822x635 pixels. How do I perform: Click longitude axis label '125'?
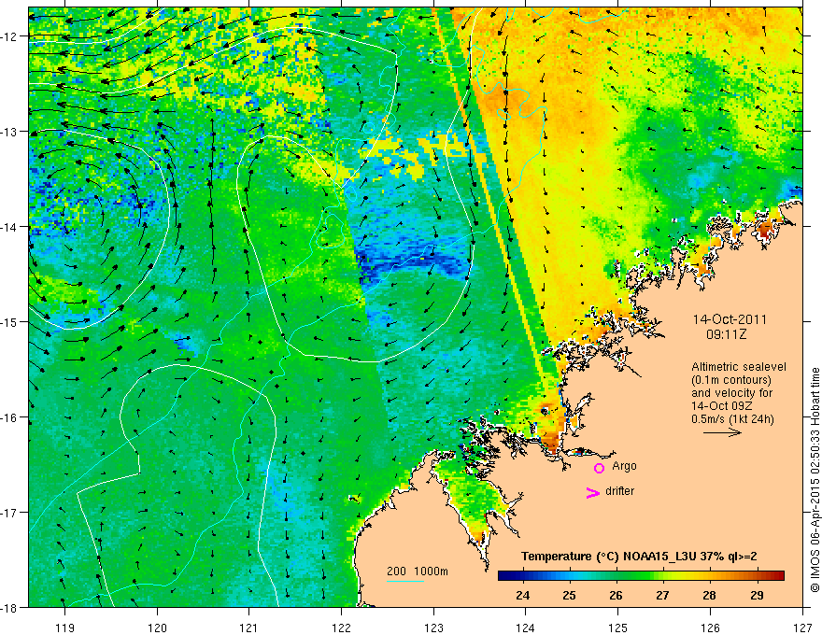click(x=617, y=628)
